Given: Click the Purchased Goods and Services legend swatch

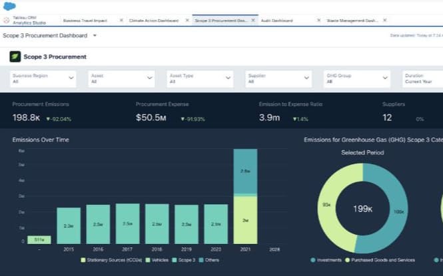Looking at the screenshot, I should [348, 260].
